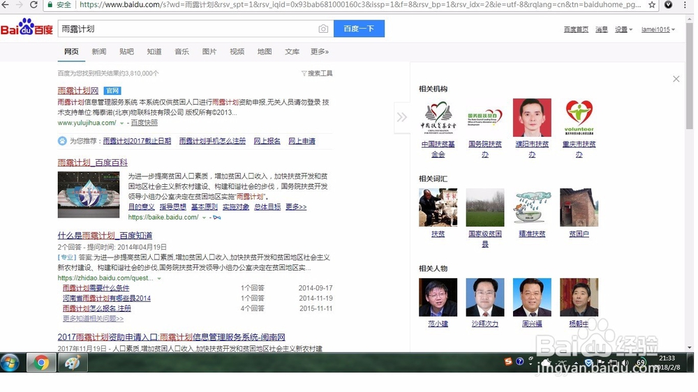Open Chrome from the taskbar
This screenshot has height=392, width=698.
coord(41,363)
